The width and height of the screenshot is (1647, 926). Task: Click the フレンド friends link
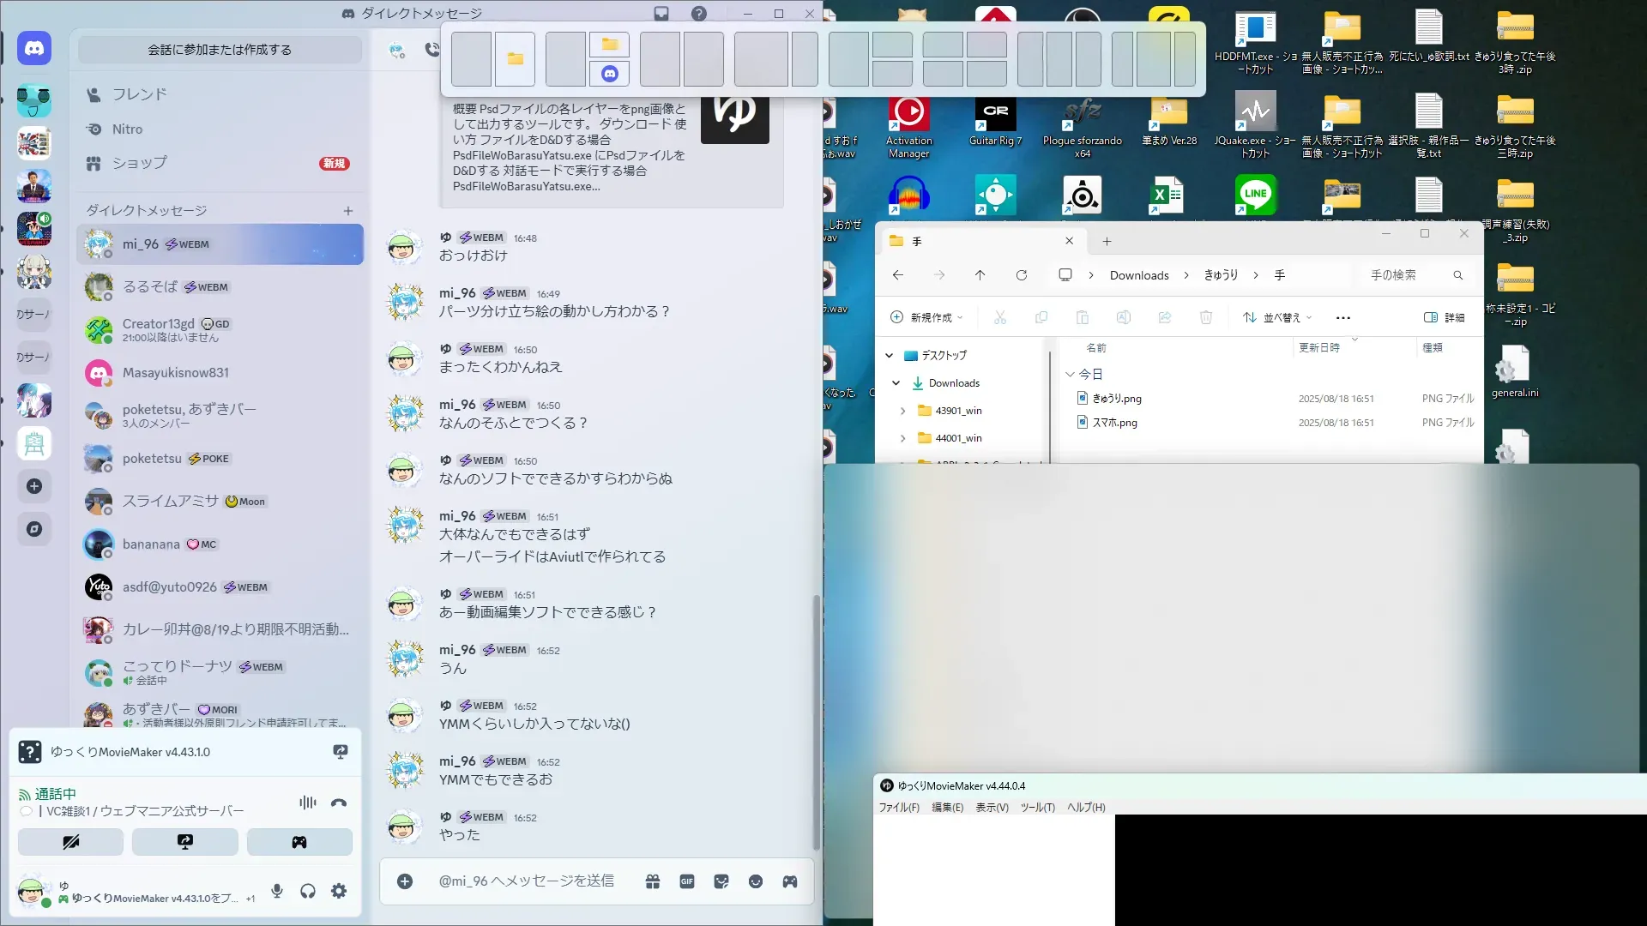point(139,94)
